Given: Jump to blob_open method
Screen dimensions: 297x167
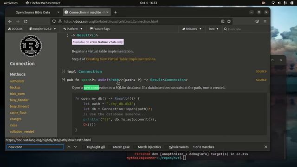Looking at the screenshot, I should (17, 94).
